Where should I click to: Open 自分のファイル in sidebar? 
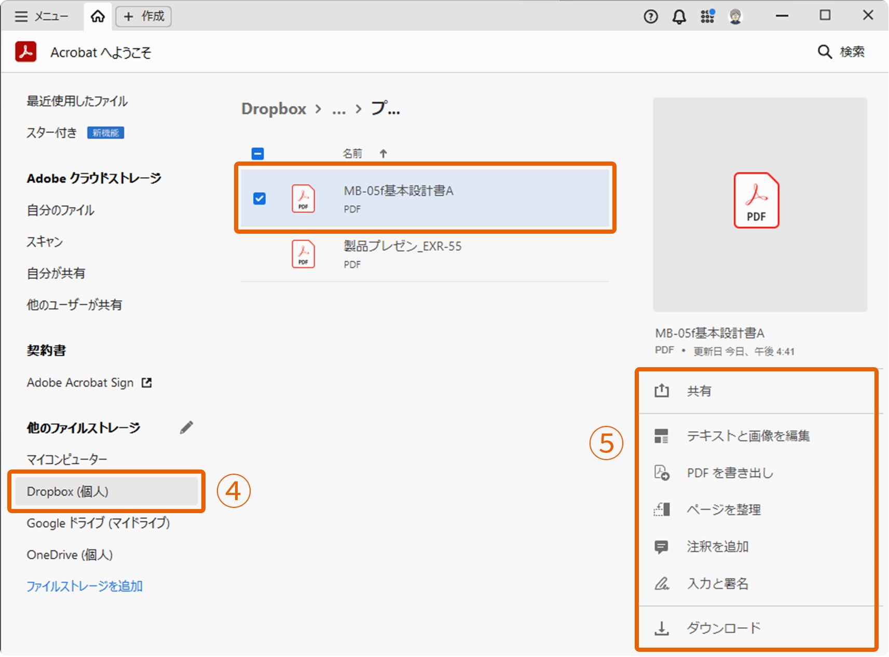point(60,210)
